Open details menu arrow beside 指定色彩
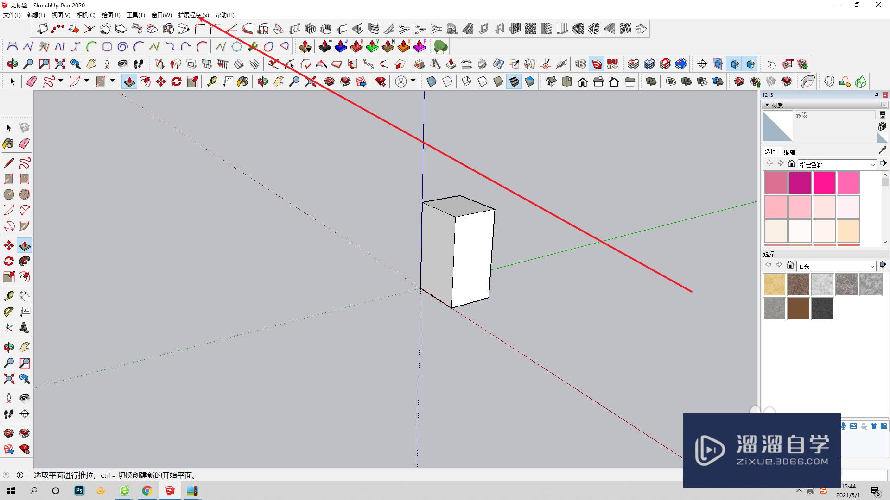 (x=883, y=163)
